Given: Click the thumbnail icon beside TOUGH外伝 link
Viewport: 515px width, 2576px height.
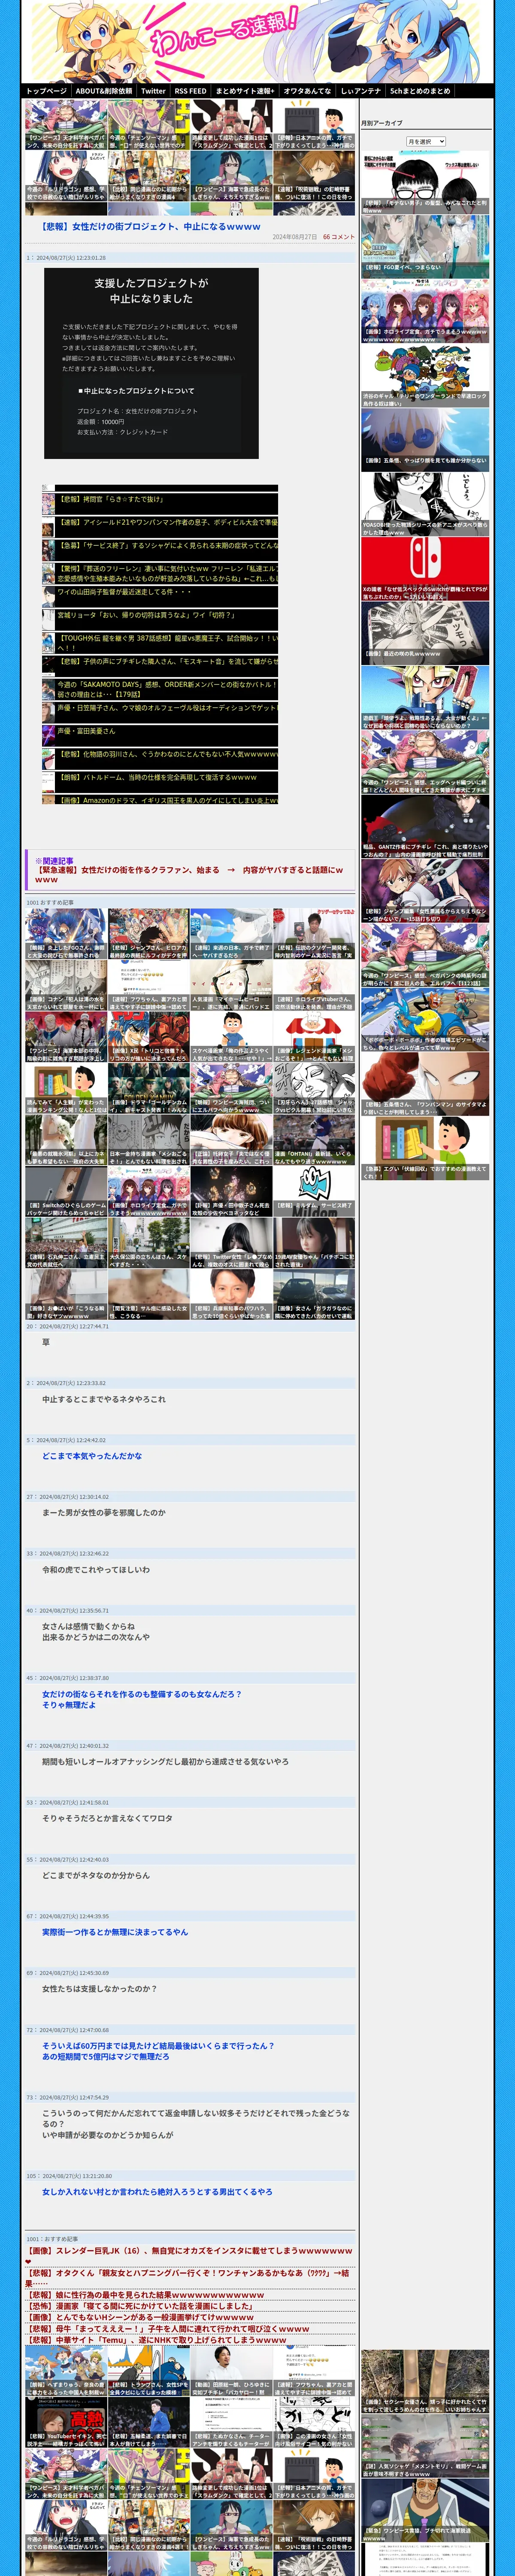Looking at the screenshot, I should (x=48, y=644).
